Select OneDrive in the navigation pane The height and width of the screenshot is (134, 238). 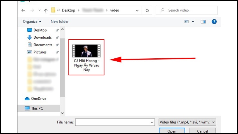point(35,99)
